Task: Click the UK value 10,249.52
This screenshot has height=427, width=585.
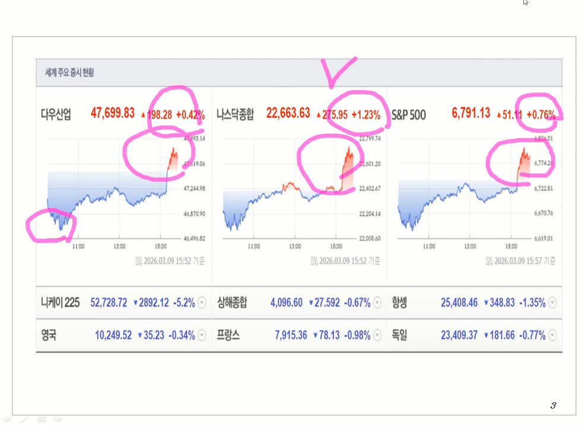Action: [x=113, y=335]
